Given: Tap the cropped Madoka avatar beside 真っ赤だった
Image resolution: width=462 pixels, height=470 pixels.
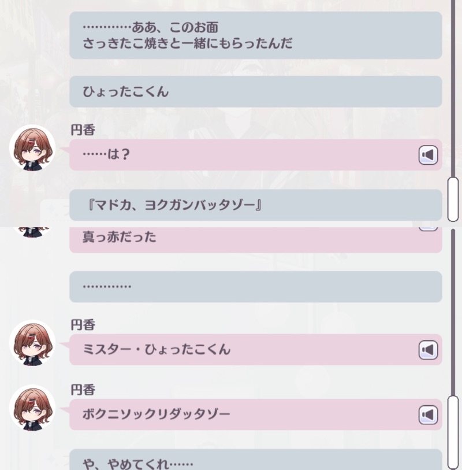Looking at the screenshot, I should pyautogui.click(x=31, y=232).
